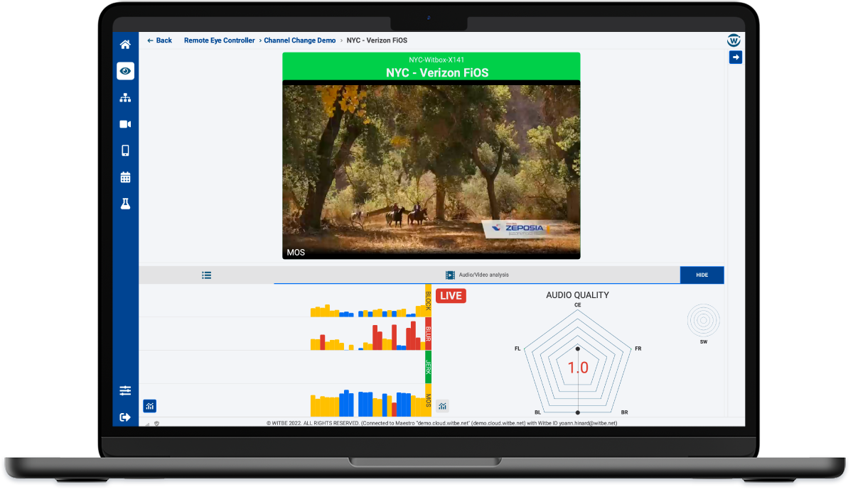The height and width of the screenshot is (489, 853).
Task: Click the Witbe logo icon
Action: [x=734, y=40]
